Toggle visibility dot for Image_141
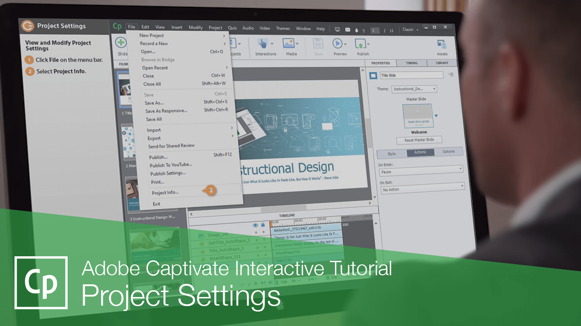 pos(256,232)
